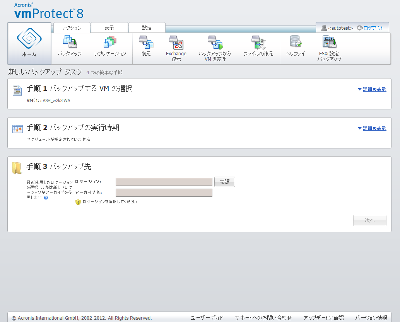Screen dimensions: 400x322
Task: Click the help question mark icon
Action: 46,198
